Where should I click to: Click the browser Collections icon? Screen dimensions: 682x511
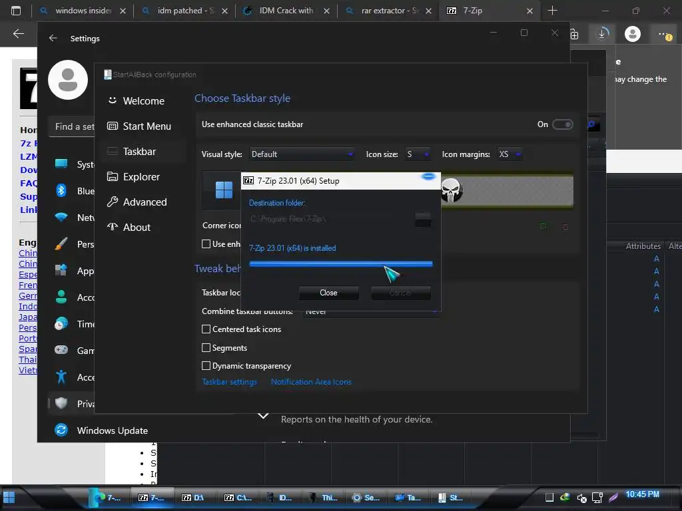[x=575, y=34]
